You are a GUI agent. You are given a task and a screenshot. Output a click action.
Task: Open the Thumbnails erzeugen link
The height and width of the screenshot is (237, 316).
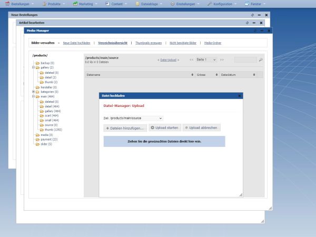149,43
